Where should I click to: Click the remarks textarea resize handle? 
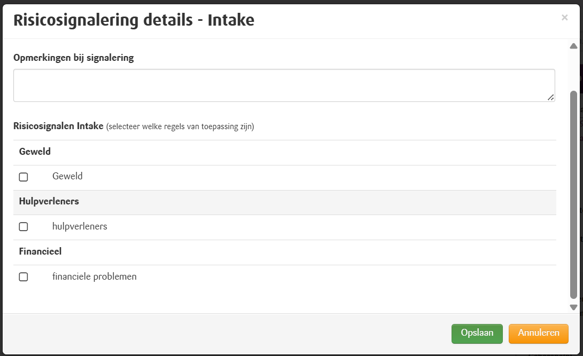(550, 97)
